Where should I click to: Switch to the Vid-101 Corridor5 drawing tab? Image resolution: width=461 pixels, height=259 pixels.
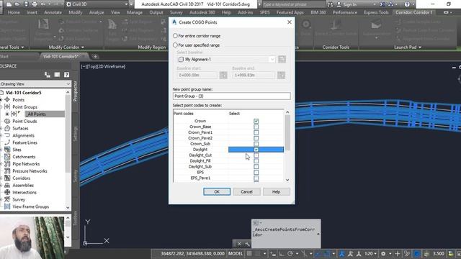click(61, 56)
